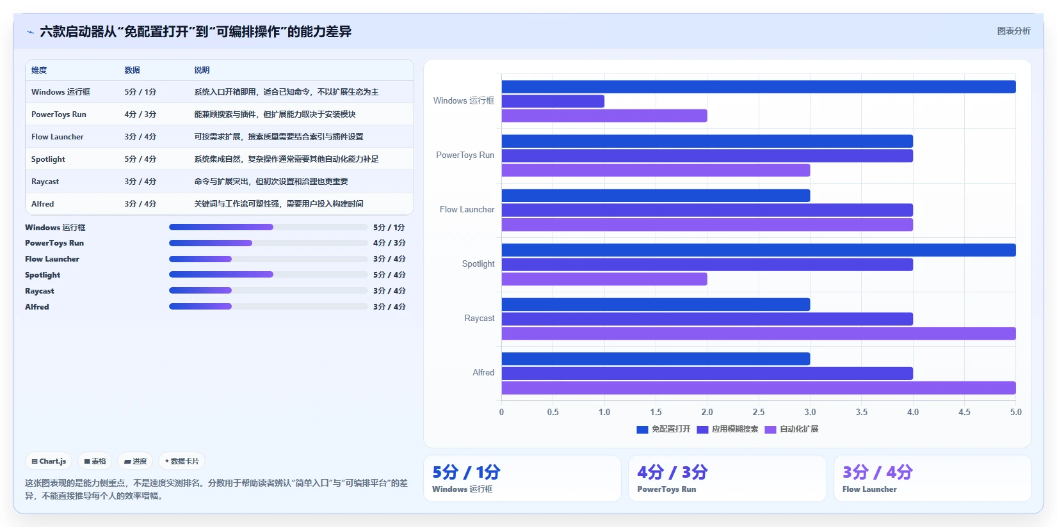Image resolution: width=1057 pixels, height=527 pixels.
Task: Click the Spotlight progress bar
Action: [268, 274]
